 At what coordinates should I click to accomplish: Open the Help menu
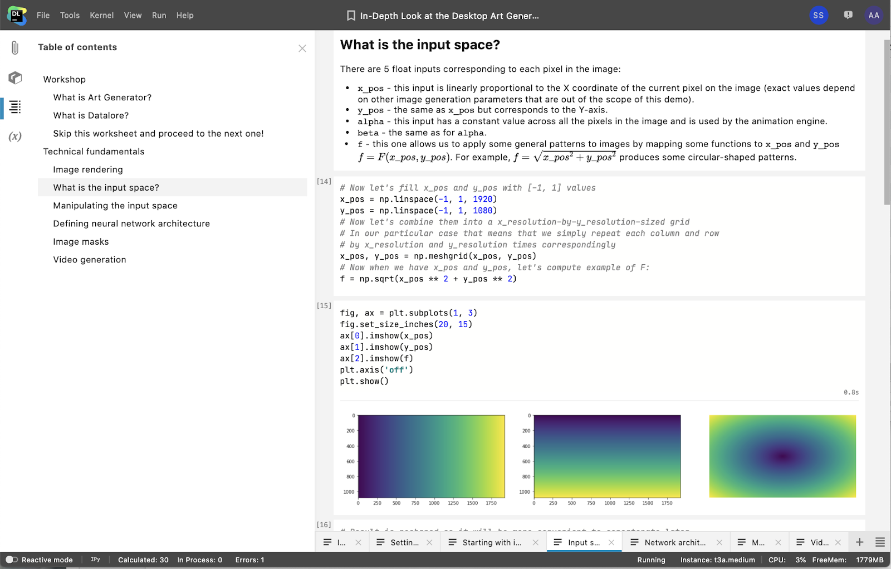(185, 15)
